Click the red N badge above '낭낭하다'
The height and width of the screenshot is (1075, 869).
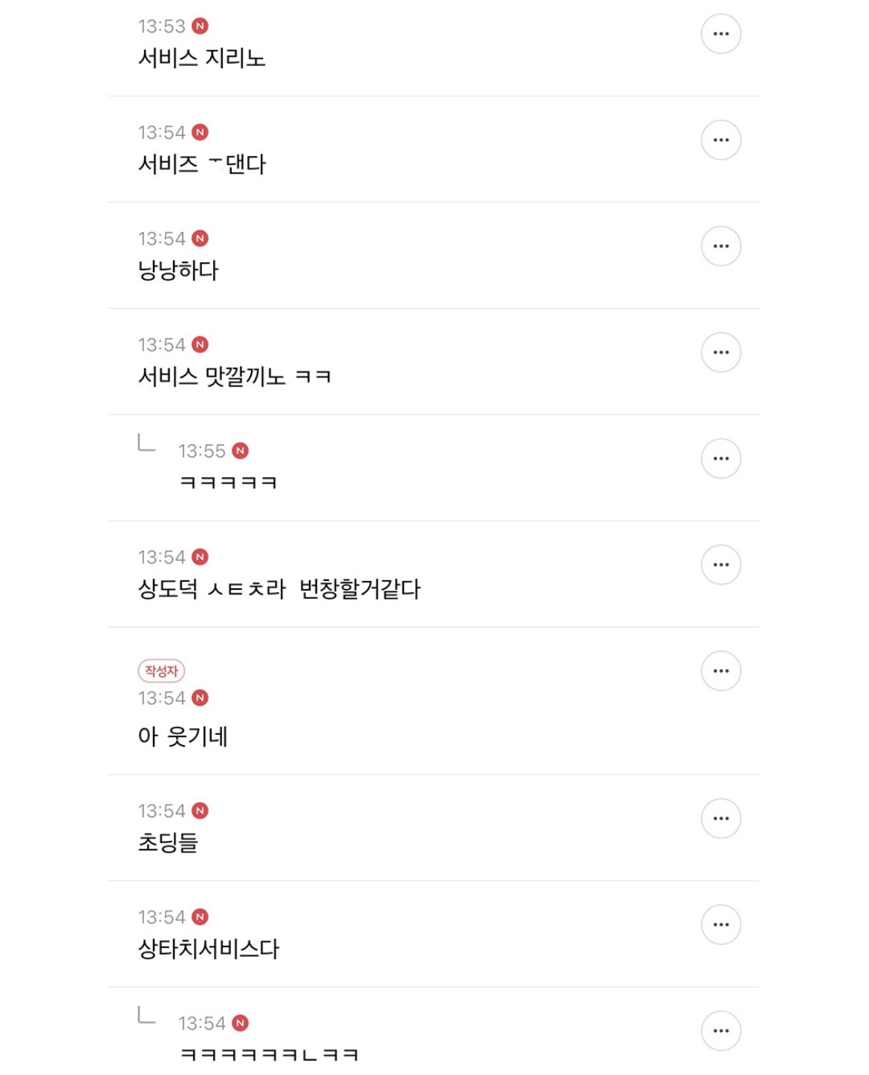[200, 238]
